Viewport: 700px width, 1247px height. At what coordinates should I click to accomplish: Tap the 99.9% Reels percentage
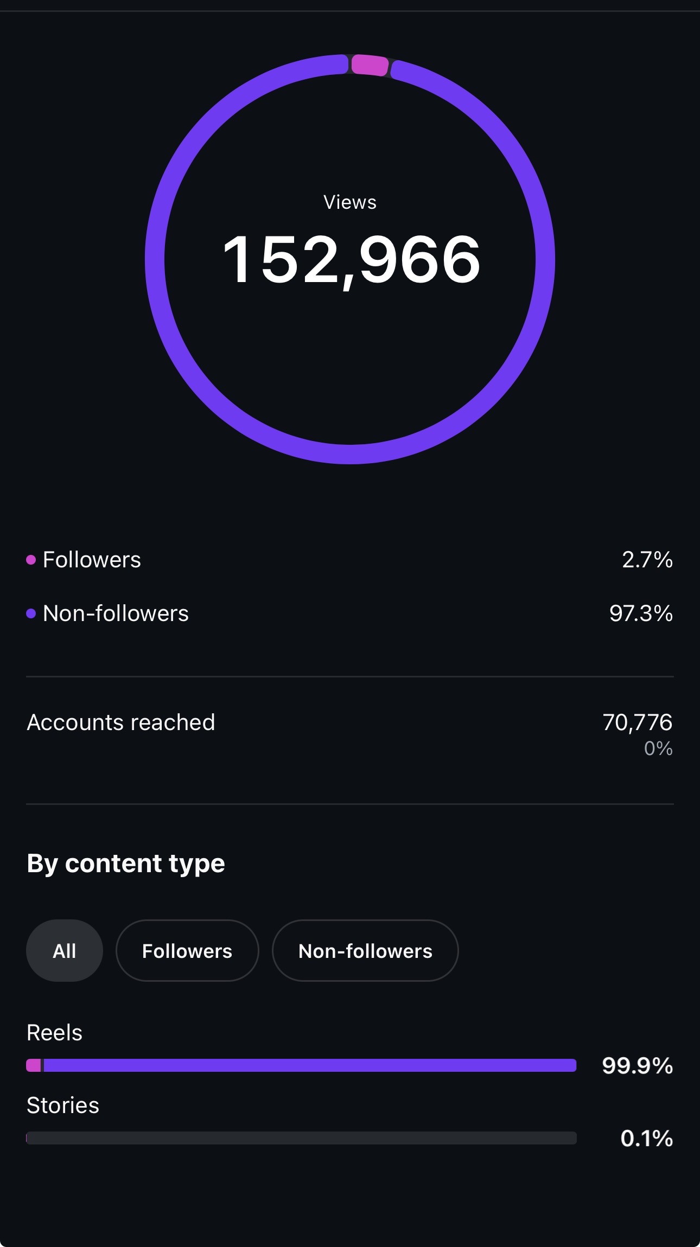pos(638,1066)
